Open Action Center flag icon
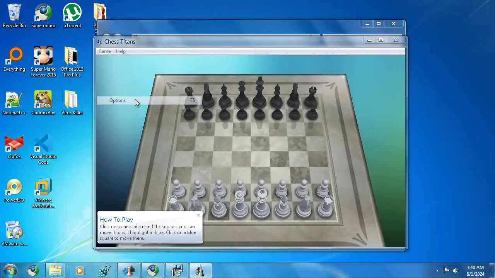Image resolution: width=495 pixels, height=278 pixels. [446, 271]
